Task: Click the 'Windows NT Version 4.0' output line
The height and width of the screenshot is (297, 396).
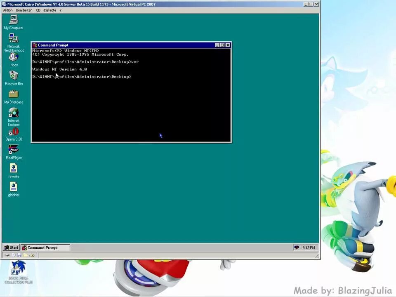Action: pyautogui.click(x=59, y=69)
